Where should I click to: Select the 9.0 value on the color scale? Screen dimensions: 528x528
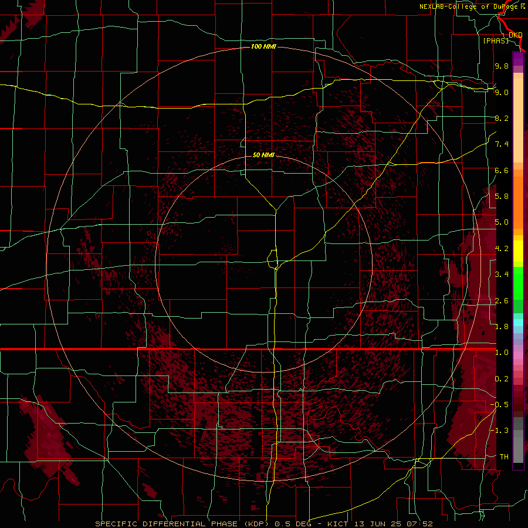(x=502, y=92)
